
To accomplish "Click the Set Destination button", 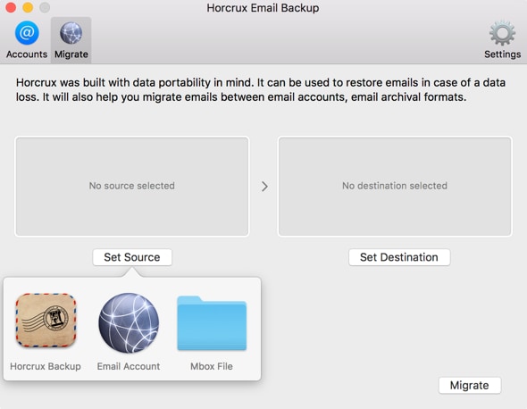I will (x=399, y=257).
